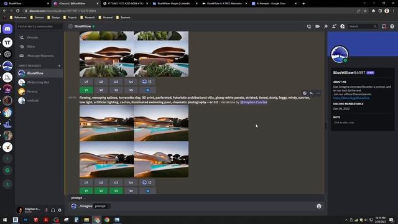Viewport: 398px width, 224px height.
Task: Reload the browser page
Action: pos(17,11)
